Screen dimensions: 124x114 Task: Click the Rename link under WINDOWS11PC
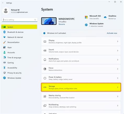[62, 24]
